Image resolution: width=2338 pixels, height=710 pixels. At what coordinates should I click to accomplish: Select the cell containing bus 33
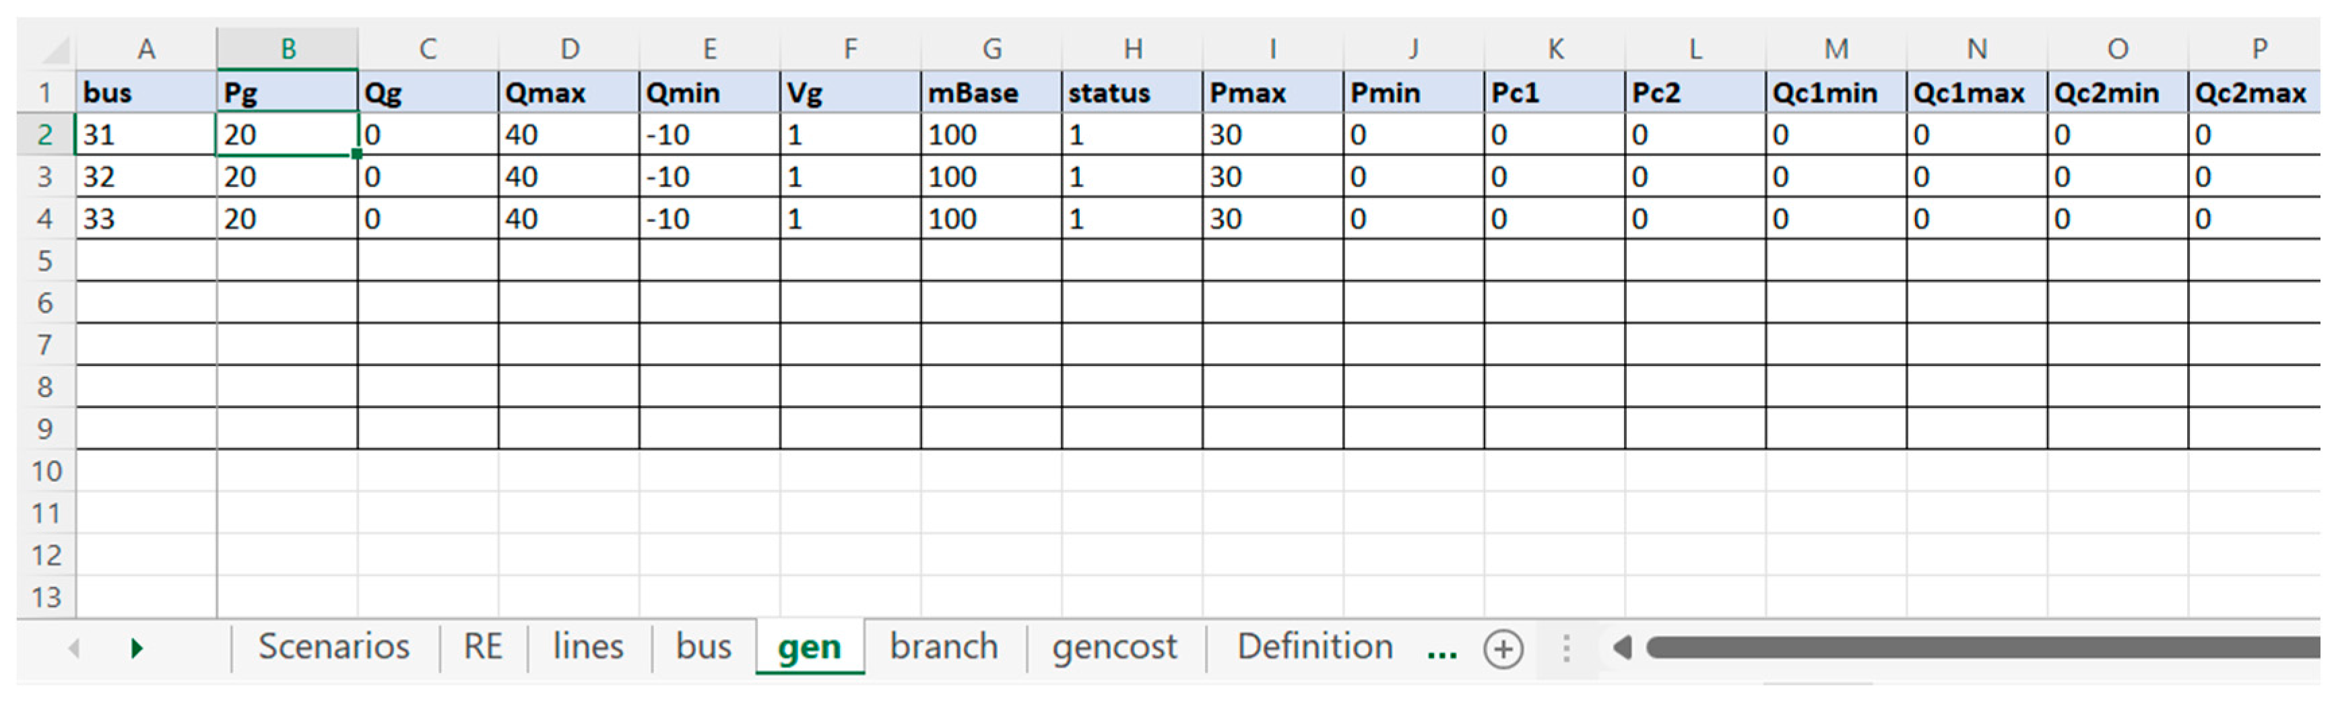tap(145, 219)
